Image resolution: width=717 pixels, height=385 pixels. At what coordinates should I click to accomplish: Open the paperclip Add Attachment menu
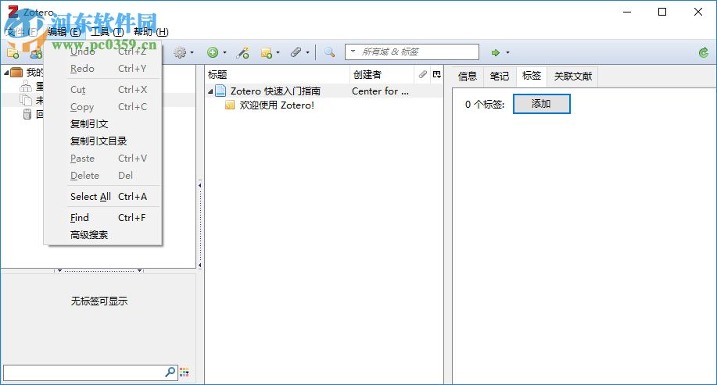tap(300, 52)
